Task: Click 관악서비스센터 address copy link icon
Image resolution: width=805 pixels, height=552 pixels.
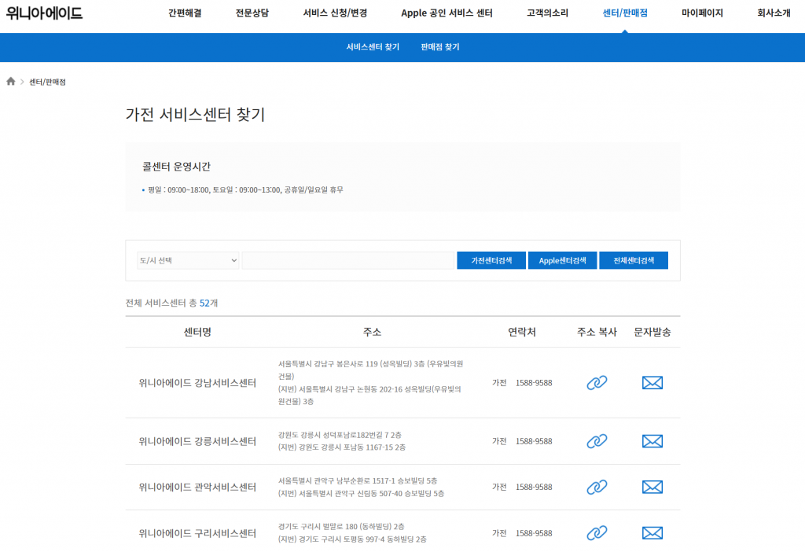Action: (597, 488)
